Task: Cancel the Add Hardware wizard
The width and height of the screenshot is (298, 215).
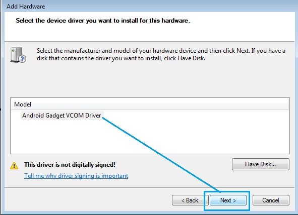Action: click(x=271, y=200)
